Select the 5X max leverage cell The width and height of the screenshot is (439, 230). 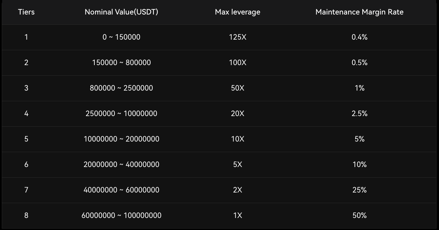click(238, 165)
